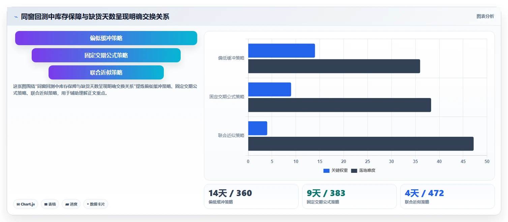The width and height of the screenshot is (508, 222).
Task: Click the Chart.js tag chip
Action: point(26,204)
